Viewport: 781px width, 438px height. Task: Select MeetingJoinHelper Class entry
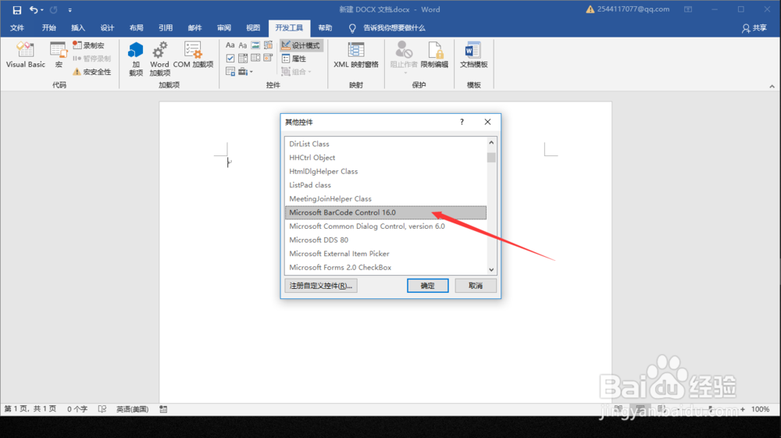tap(386, 198)
